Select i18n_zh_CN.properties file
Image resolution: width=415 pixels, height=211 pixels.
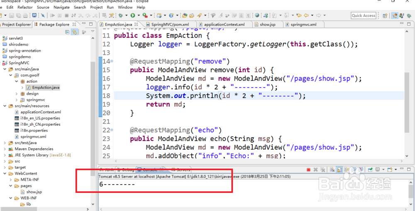[40, 125]
